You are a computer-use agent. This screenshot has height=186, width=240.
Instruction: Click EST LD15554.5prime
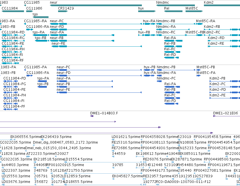[103, 162]
